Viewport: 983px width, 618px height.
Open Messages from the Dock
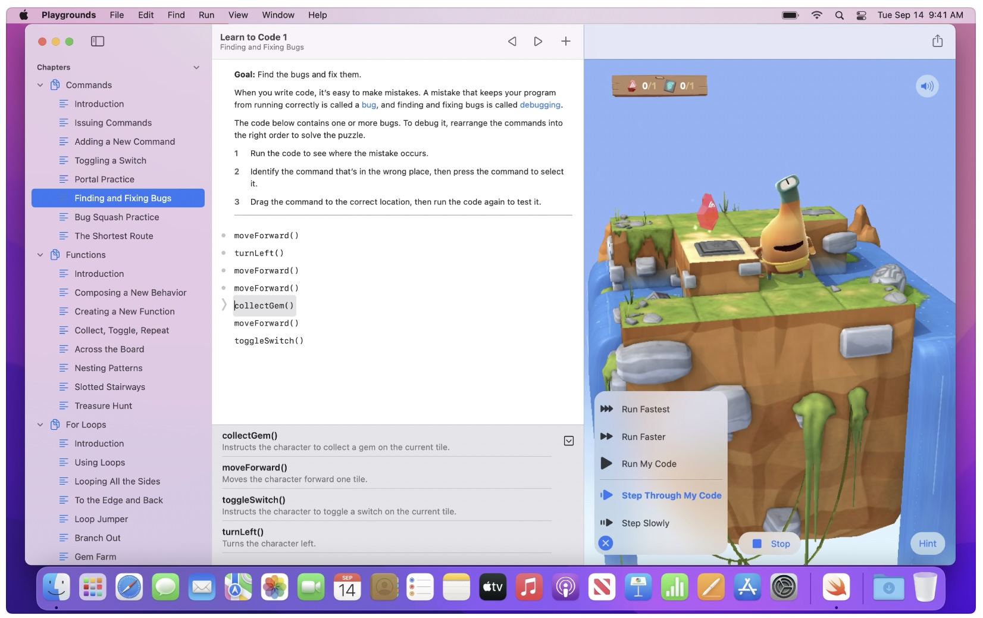(x=165, y=588)
